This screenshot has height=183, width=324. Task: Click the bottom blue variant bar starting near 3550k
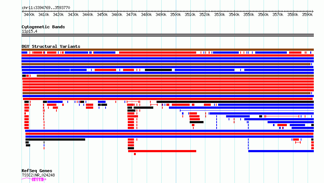281,151
